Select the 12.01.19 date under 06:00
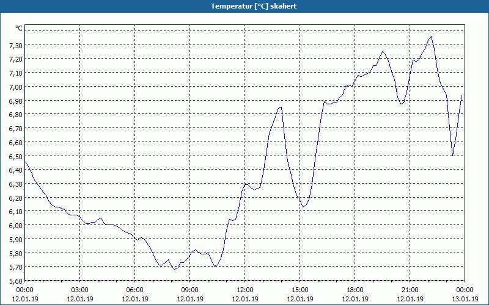Viewport: 489px width, 305px height. coord(135,299)
